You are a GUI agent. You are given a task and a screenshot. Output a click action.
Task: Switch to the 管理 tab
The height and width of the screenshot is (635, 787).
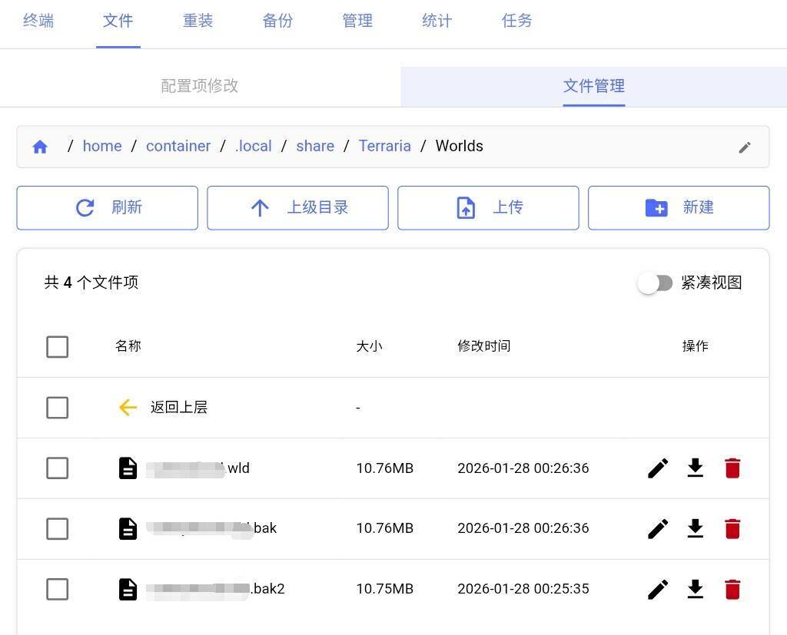click(357, 21)
